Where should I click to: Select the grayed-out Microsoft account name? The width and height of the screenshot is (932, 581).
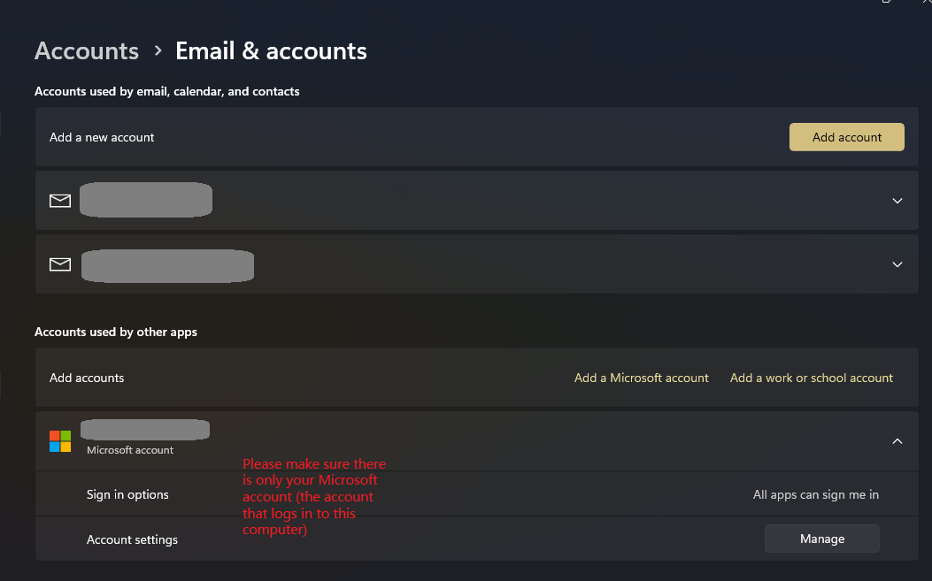(x=144, y=430)
